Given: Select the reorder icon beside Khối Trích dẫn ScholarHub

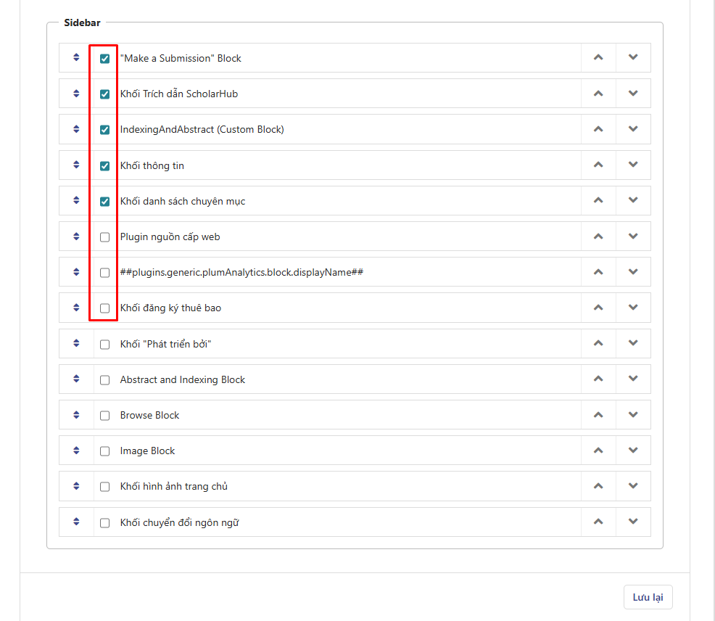Looking at the screenshot, I should 76,93.
